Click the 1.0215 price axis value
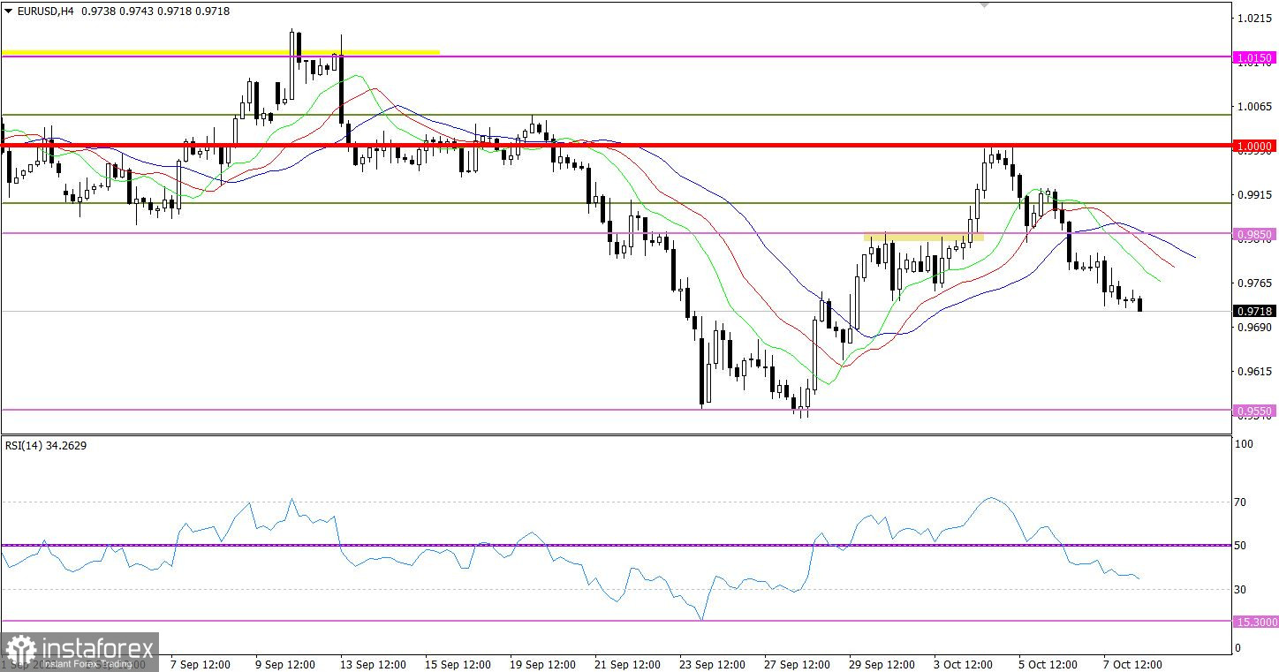The height and width of the screenshot is (672, 1279). [x=1255, y=18]
